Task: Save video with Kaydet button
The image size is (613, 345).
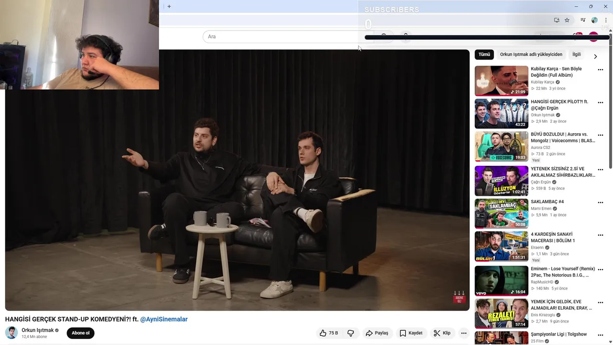Action: click(x=411, y=333)
